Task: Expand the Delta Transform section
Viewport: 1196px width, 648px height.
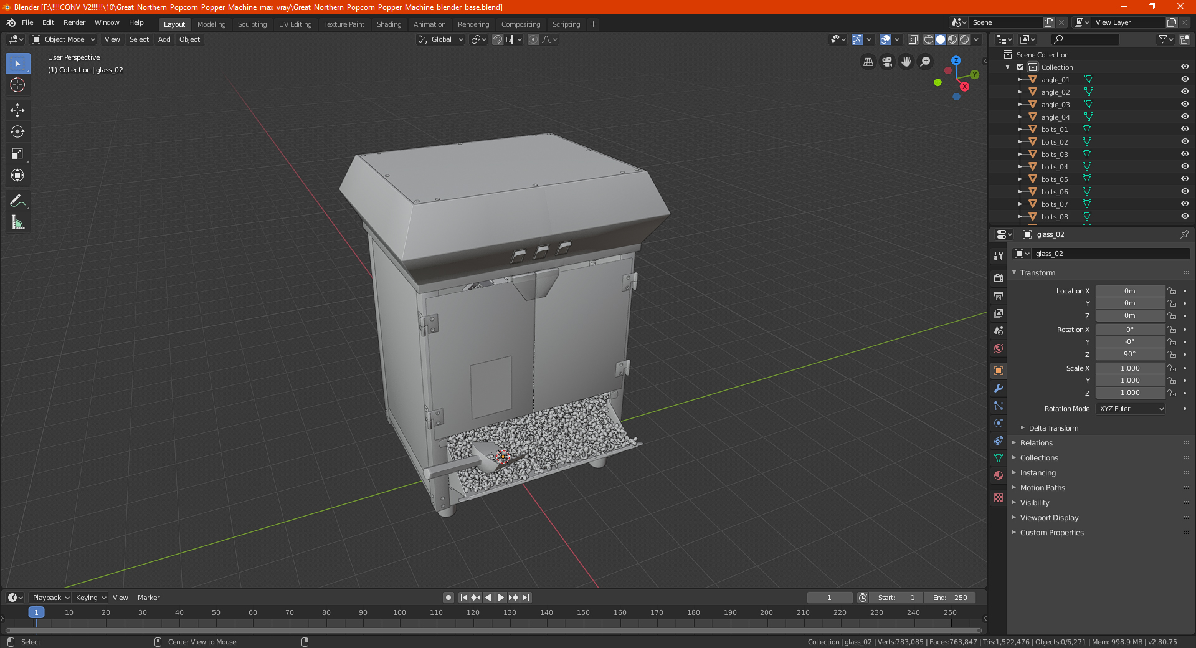Action: coord(1053,428)
